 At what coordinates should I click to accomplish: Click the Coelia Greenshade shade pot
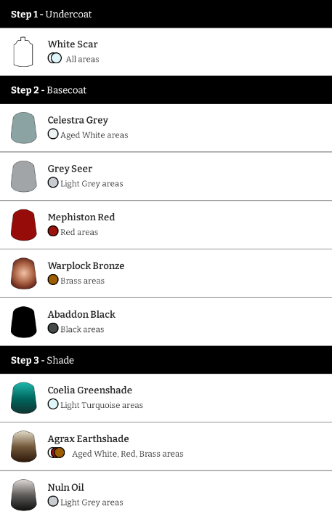[24, 398]
